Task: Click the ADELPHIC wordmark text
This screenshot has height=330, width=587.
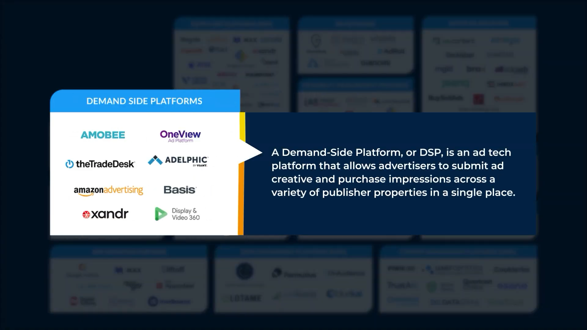Action: tap(186, 159)
